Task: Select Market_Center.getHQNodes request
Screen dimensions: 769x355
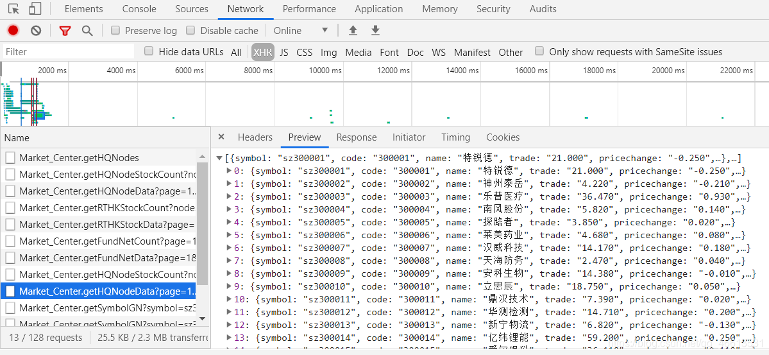Action: [98, 158]
